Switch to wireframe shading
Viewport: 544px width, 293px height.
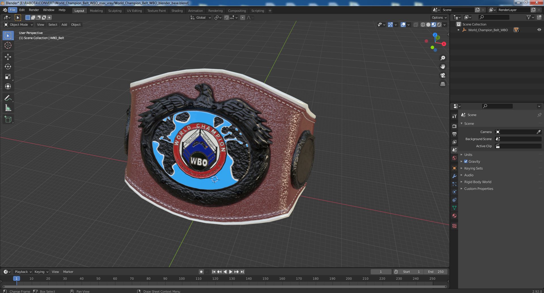click(423, 25)
